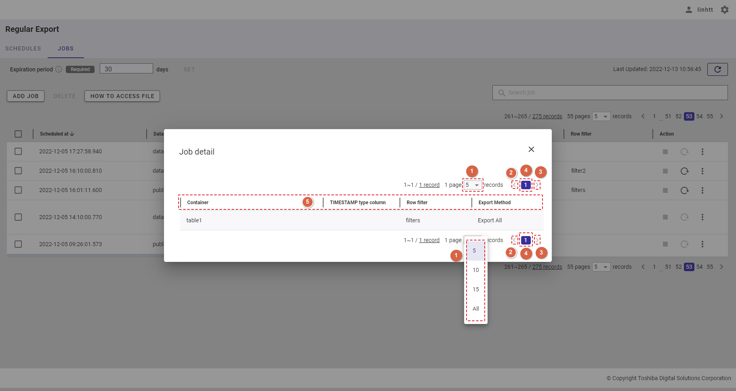
Task: Click HOW TO ACCESS FILE button
Action: (122, 96)
